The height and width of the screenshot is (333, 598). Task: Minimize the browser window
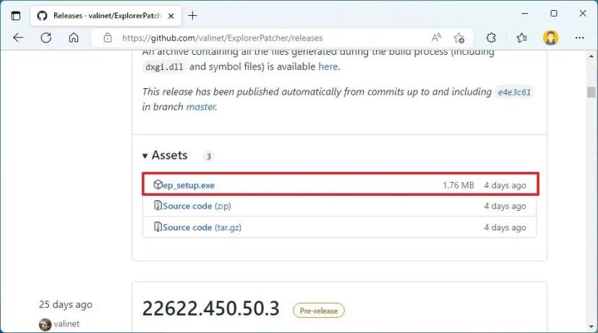525,13
